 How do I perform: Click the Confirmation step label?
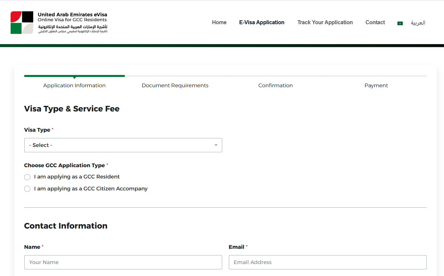(x=275, y=85)
